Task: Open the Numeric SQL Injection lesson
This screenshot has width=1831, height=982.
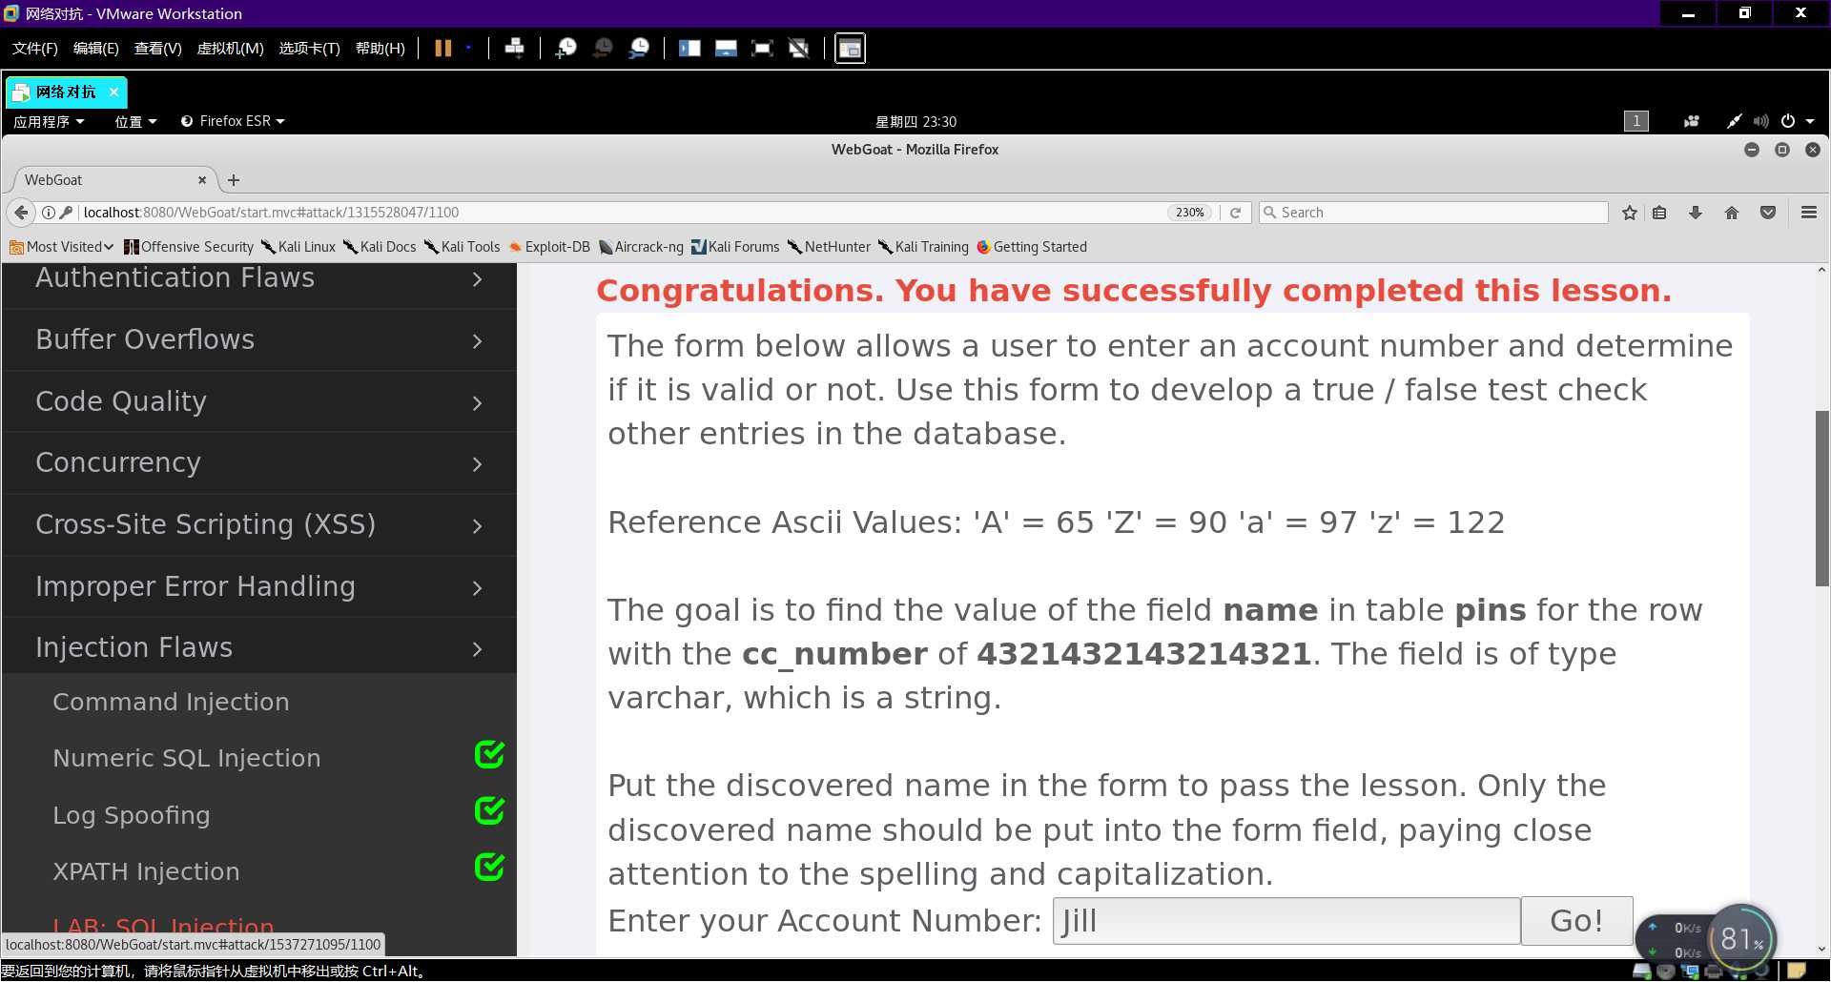Action: pyautogui.click(x=187, y=758)
